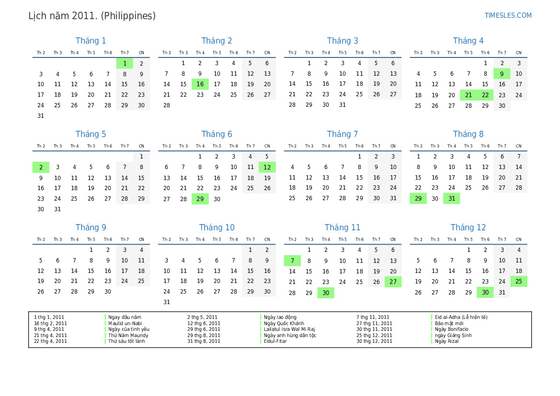560x396 pixels.
Task: Open the Tháng 12 month heading
Action: tap(468, 227)
